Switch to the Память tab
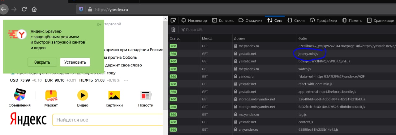The height and width of the screenshot is (135, 396). (x=352, y=20)
